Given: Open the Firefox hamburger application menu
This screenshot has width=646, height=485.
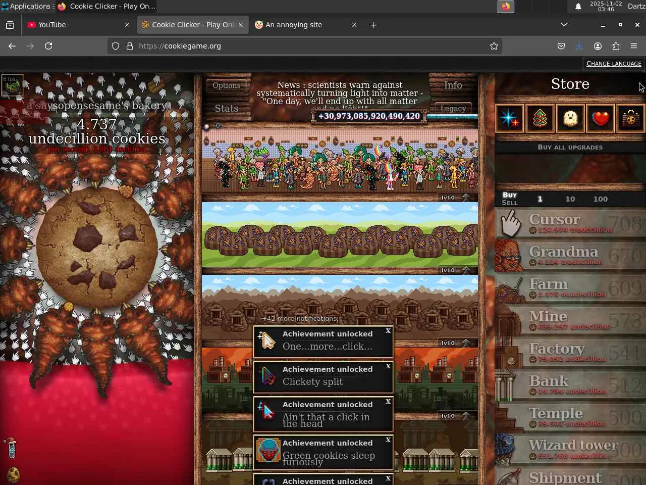Looking at the screenshot, I should [x=634, y=46].
